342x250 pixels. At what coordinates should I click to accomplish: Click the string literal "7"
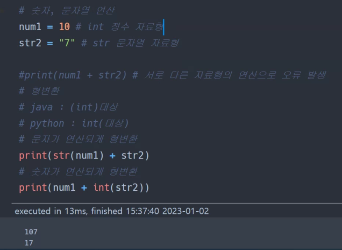[67, 43]
